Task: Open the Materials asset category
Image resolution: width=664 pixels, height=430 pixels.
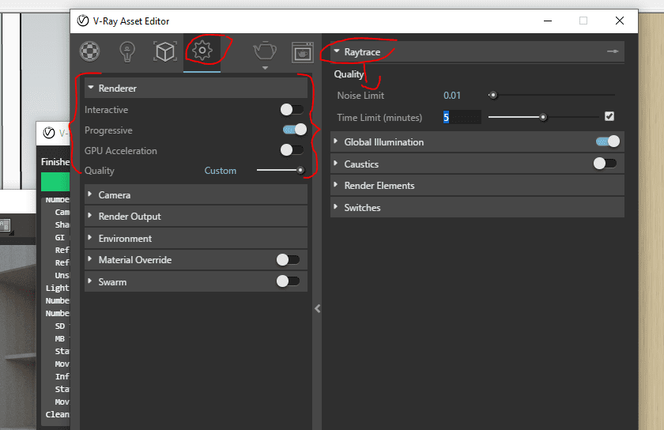Action: (90, 51)
